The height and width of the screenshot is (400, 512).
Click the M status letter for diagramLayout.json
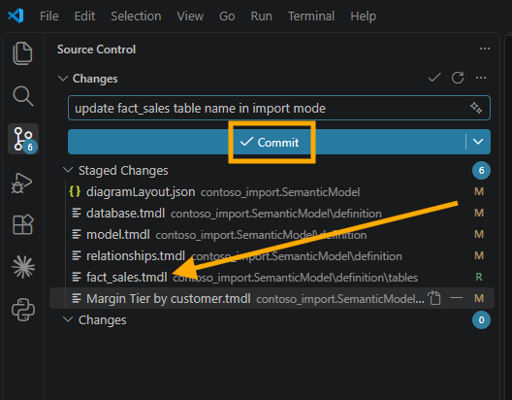(x=479, y=191)
